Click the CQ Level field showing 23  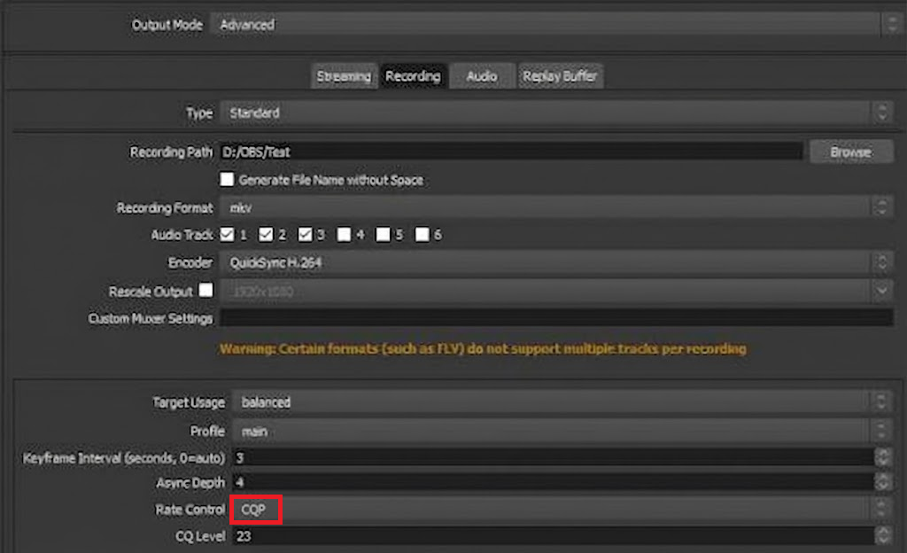553,536
